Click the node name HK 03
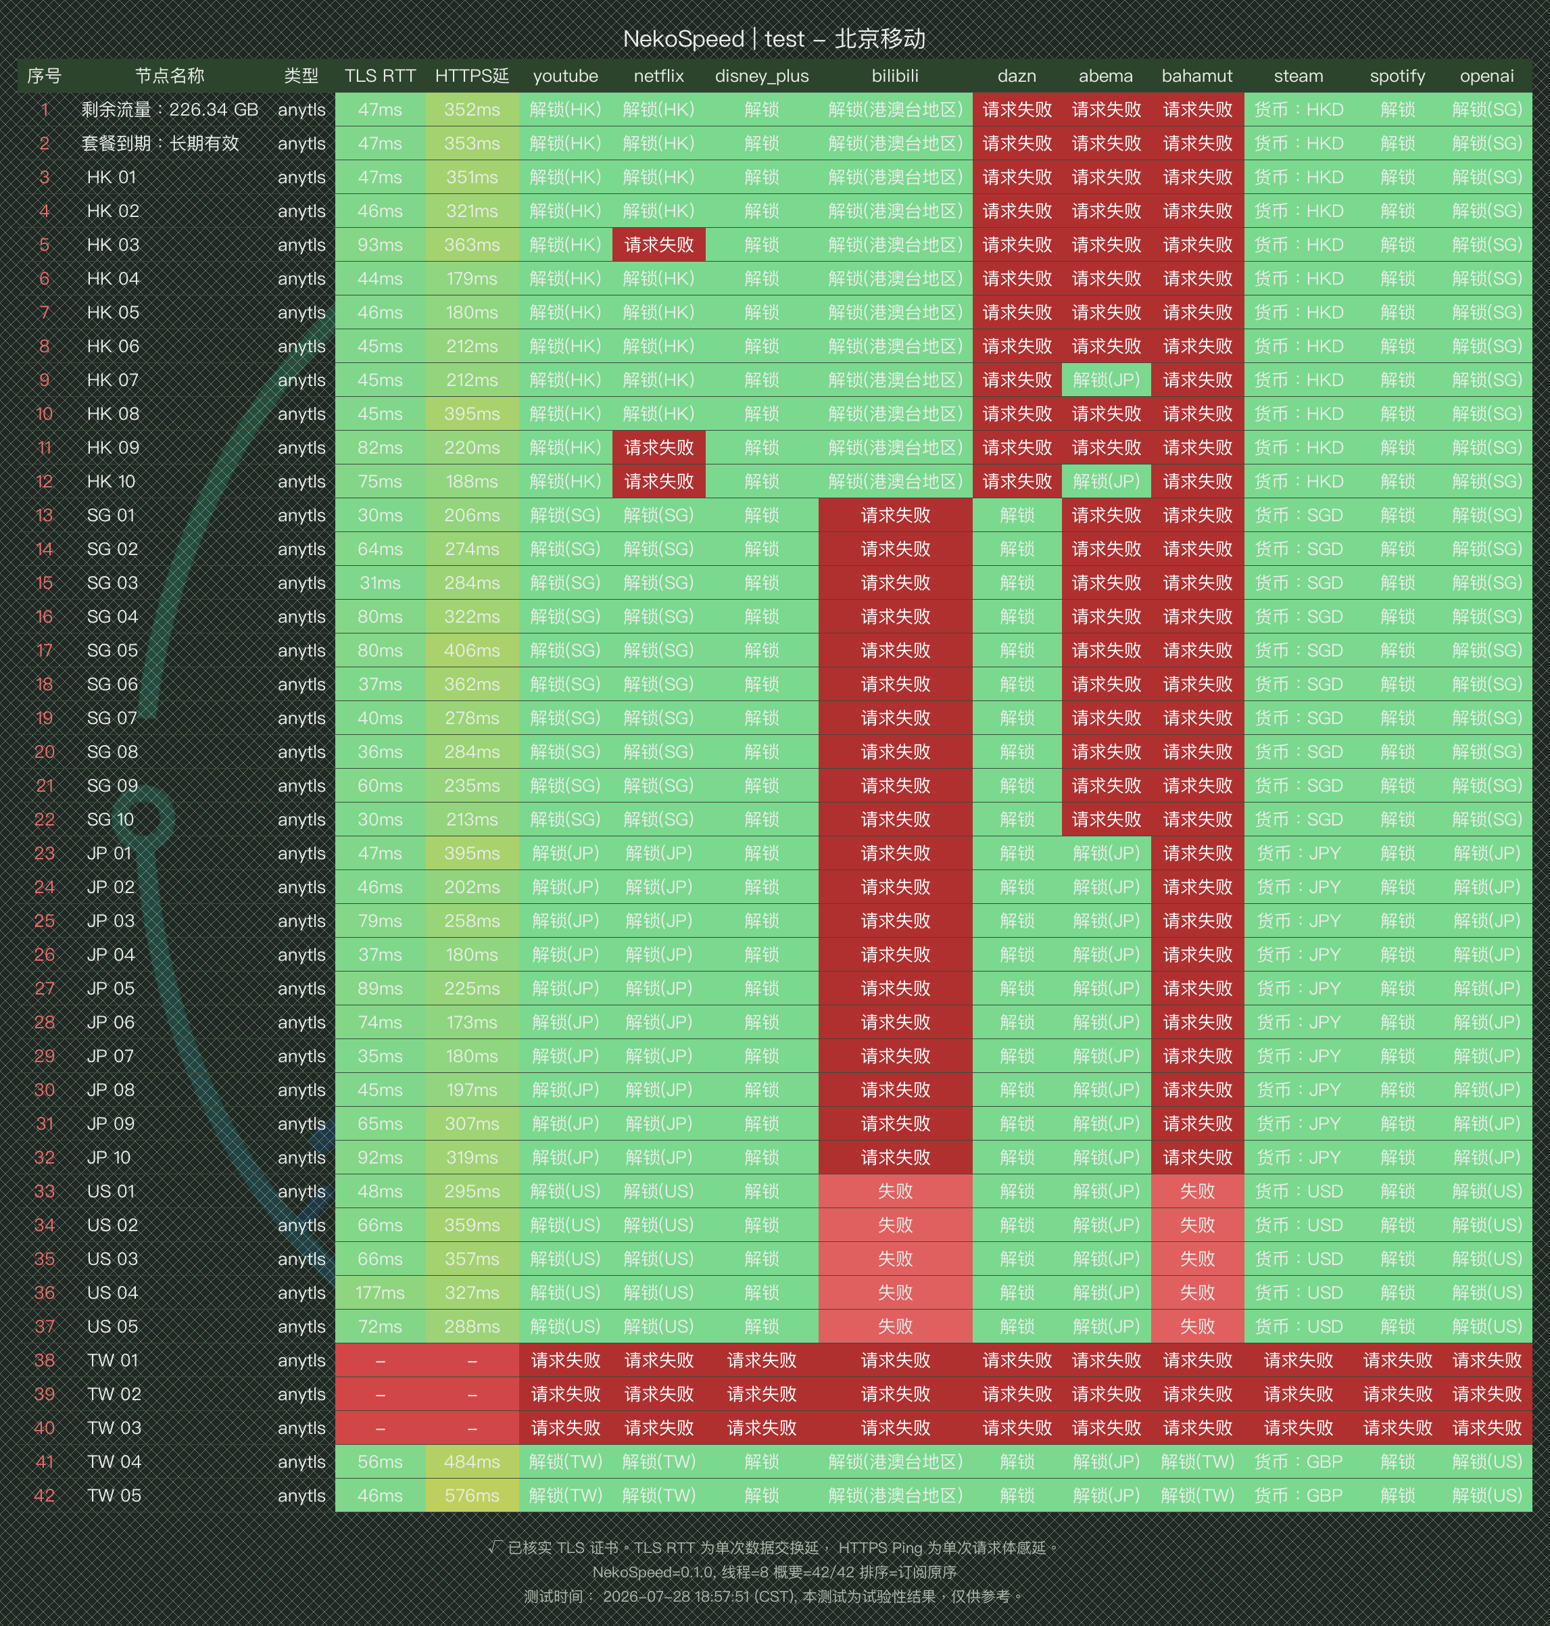 (x=113, y=245)
